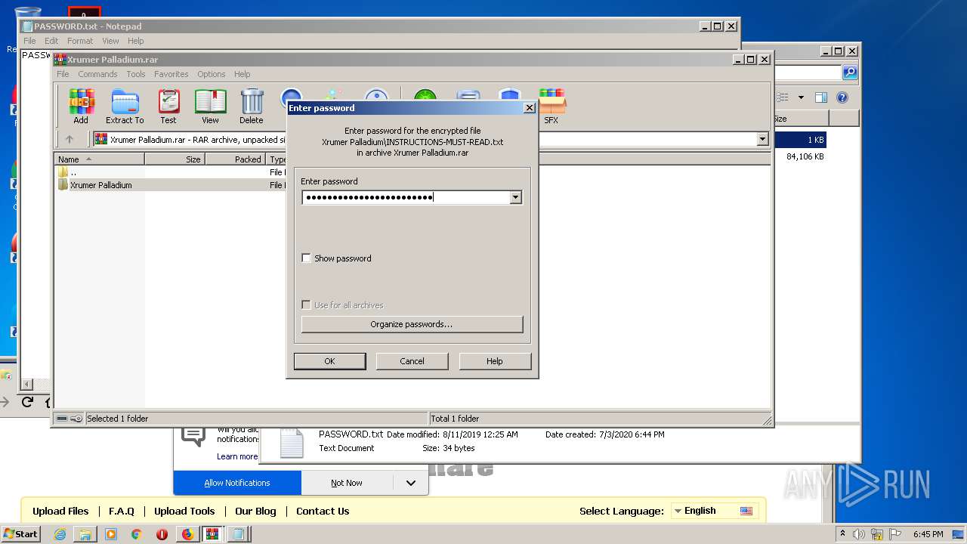Image resolution: width=967 pixels, height=544 pixels.
Task: Click the Test archive toolbar icon
Action: 168,107
